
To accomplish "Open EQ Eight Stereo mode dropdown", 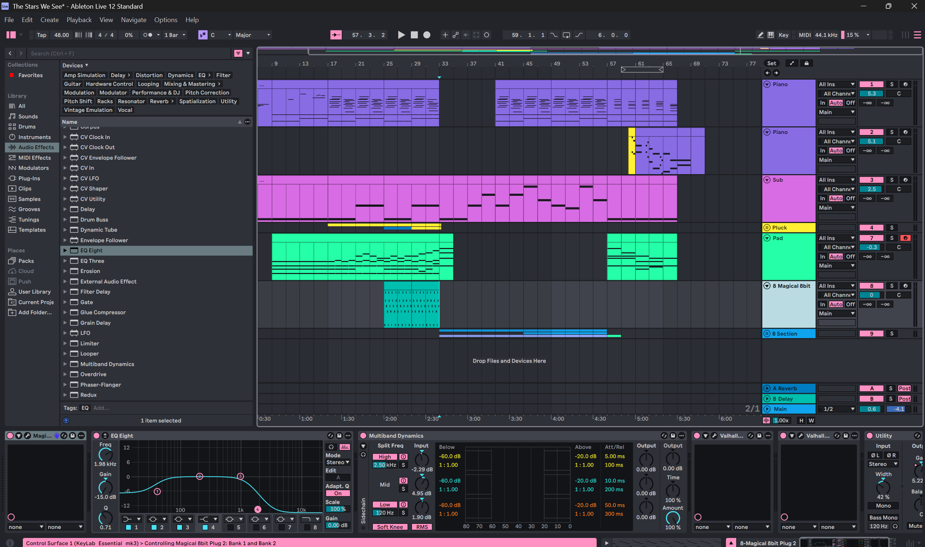I will click(x=337, y=462).
